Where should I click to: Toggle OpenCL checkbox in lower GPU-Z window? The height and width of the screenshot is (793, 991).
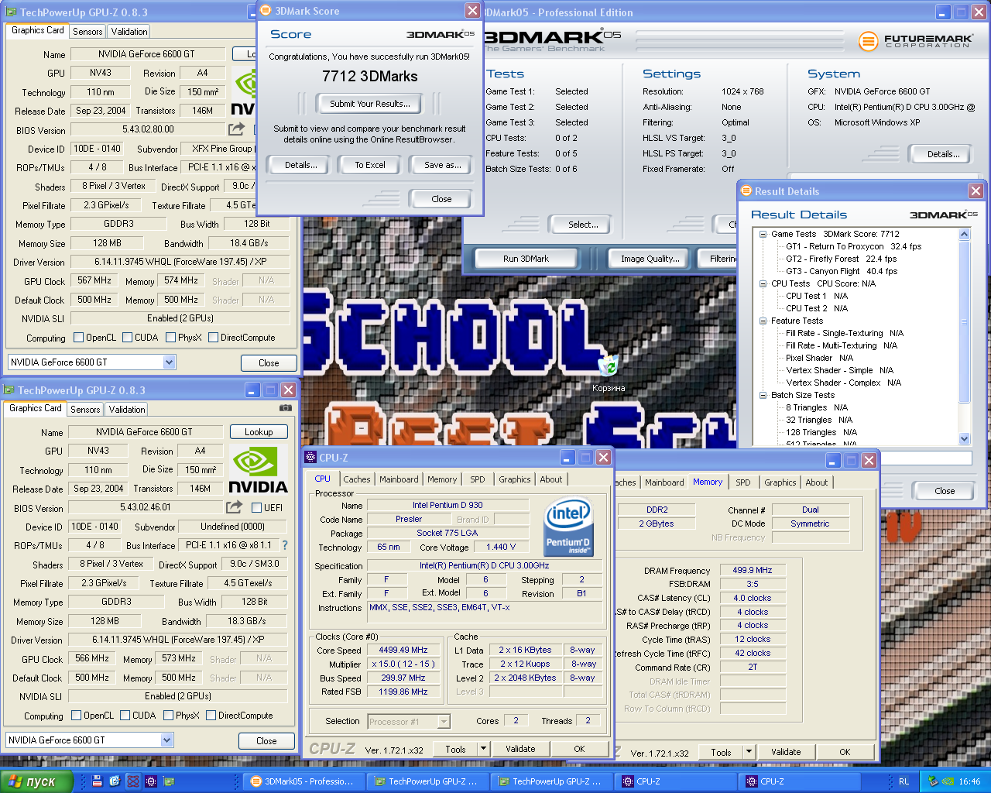[x=76, y=716]
